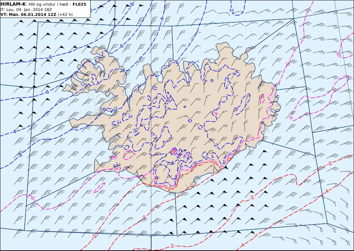Click the '(+42 h)' forecast offset text
Image resolution: width=354 pixels, height=251 pixels.
point(65,14)
